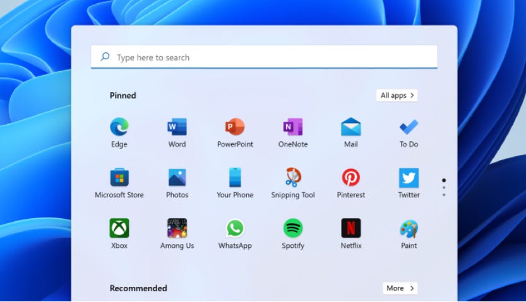
Task: Open the Netflix app
Action: click(x=351, y=234)
